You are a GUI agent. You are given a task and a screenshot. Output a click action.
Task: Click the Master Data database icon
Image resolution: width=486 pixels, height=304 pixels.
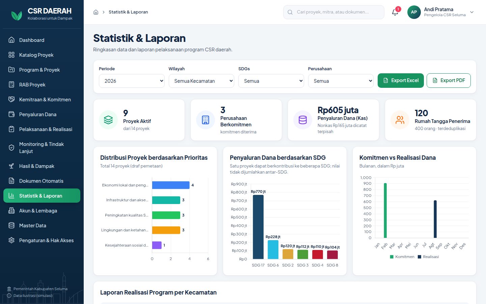pos(11,225)
